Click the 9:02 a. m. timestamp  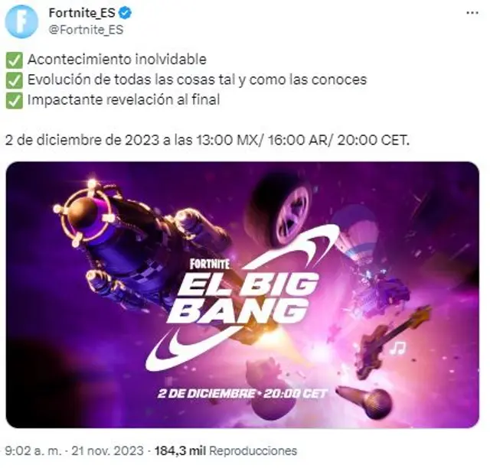click(x=33, y=451)
